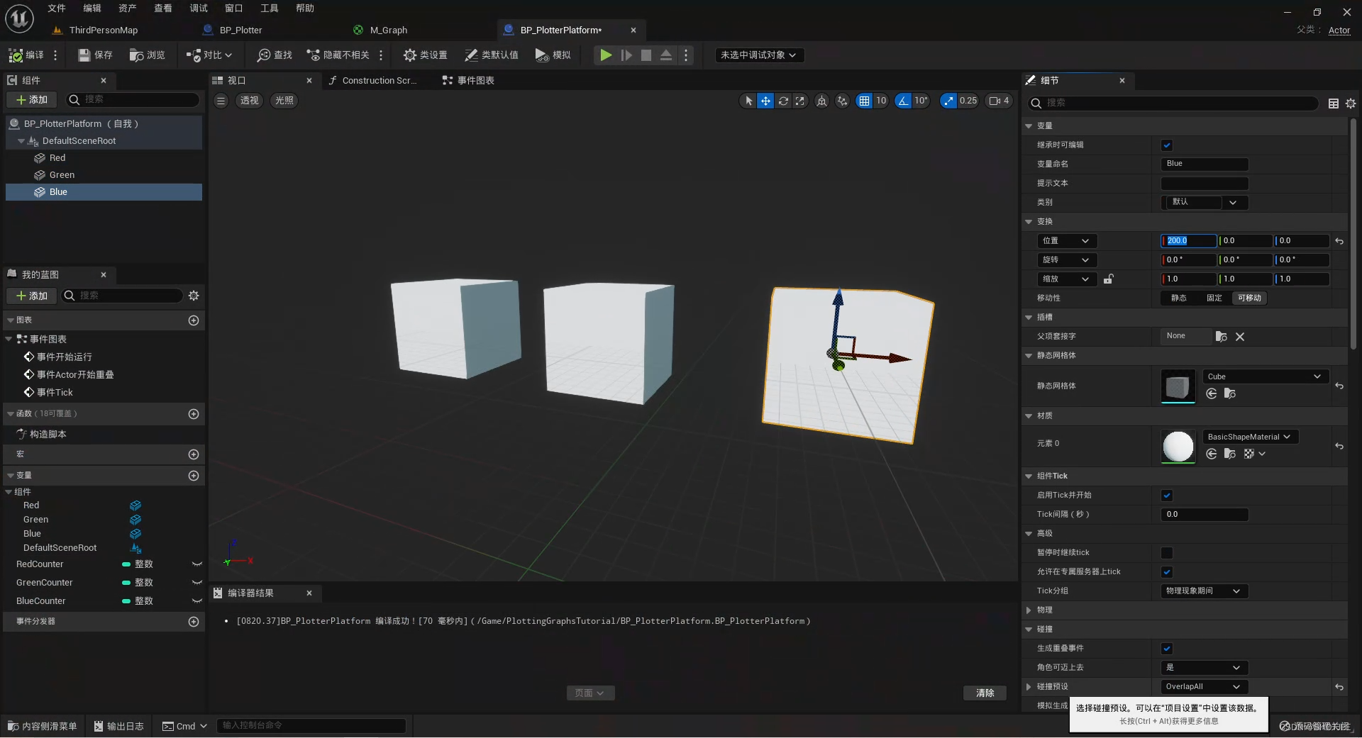Open 对比 (Diff) dropdown
The height and width of the screenshot is (738, 1362).
click(209, 55)
